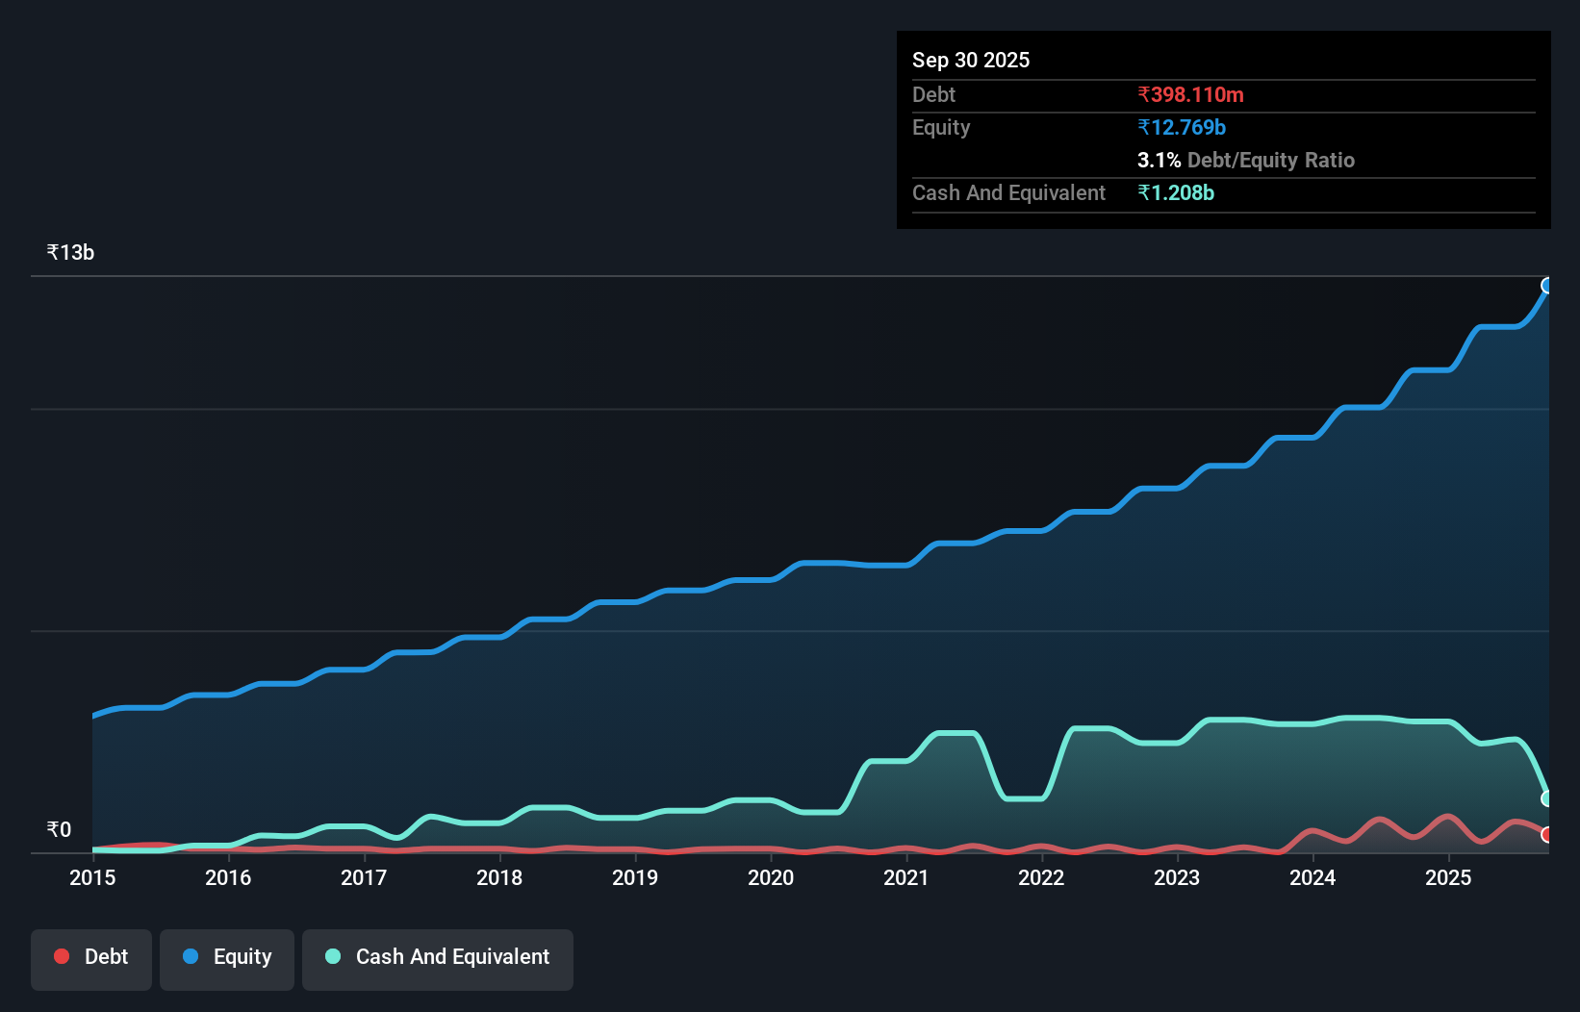Expand the Cash And Equivalent tooltip row
This screenshot has height=1012, width=1580.
1008,192
